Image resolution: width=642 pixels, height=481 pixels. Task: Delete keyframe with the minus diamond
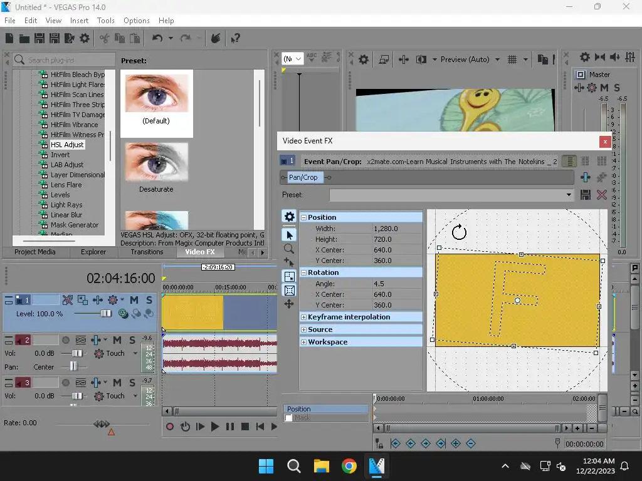pyautogui.click(x=471, y=443)
